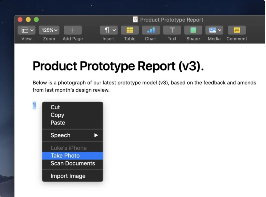
Task: Add a Comment using the toolbar
Action: click(236, 30)
